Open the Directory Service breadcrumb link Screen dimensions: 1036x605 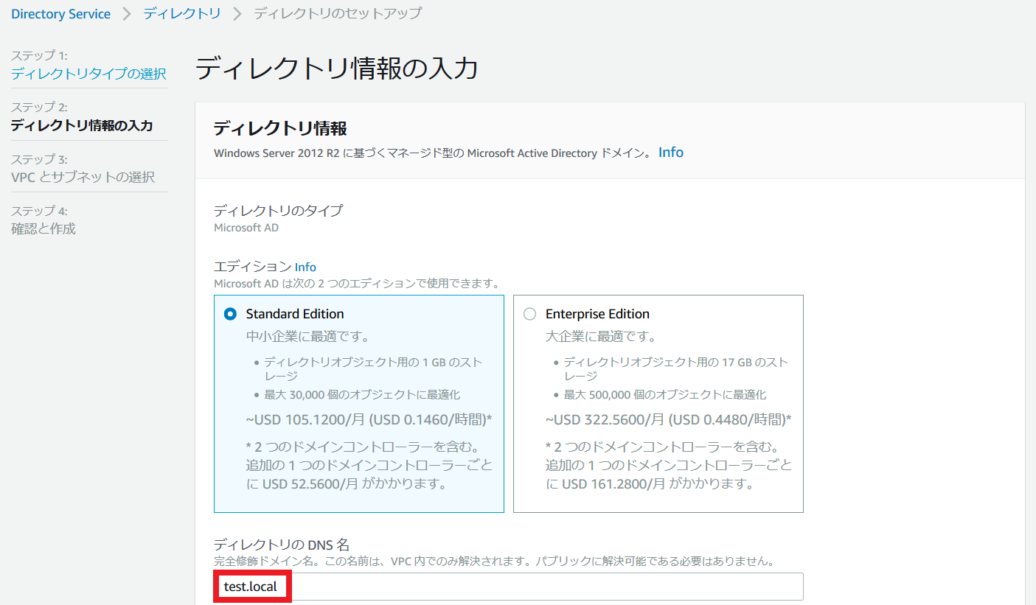pos(60,14)
